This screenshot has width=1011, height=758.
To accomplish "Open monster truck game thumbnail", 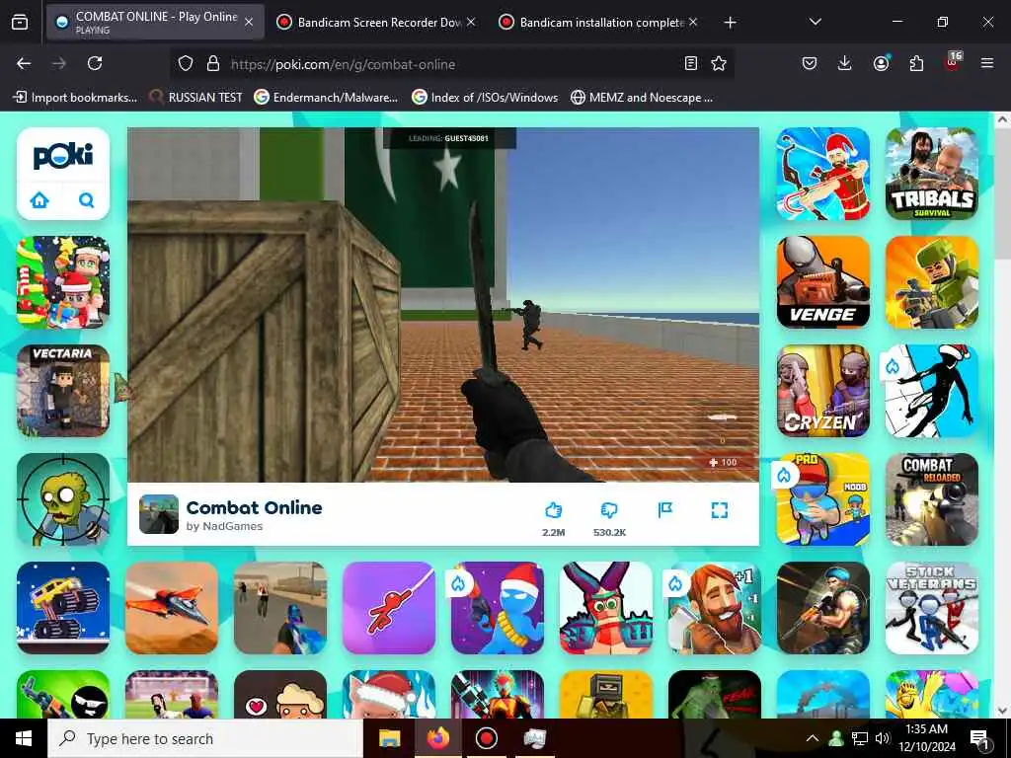I will click(63, 608).
